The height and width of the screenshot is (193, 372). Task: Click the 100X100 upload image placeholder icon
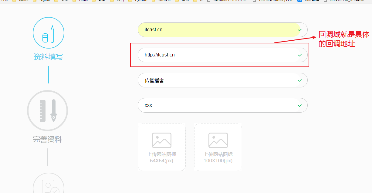click(x=218, y=140)
